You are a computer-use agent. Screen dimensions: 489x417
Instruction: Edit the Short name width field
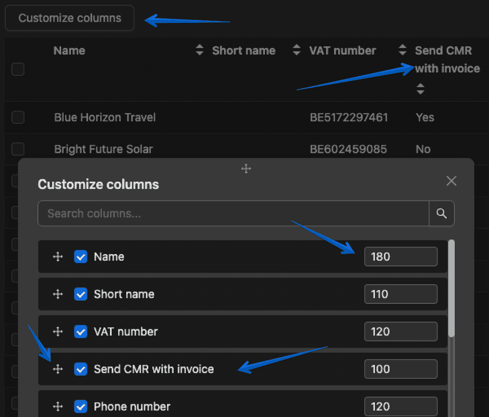(401, 294)
